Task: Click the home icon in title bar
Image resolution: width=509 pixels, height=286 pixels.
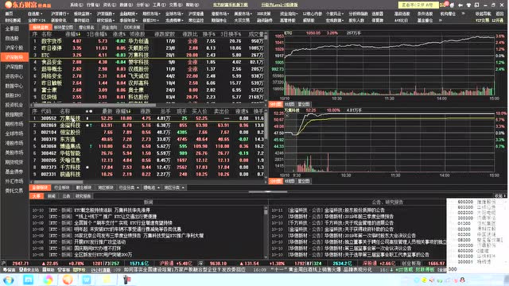Action: [452, 6]
